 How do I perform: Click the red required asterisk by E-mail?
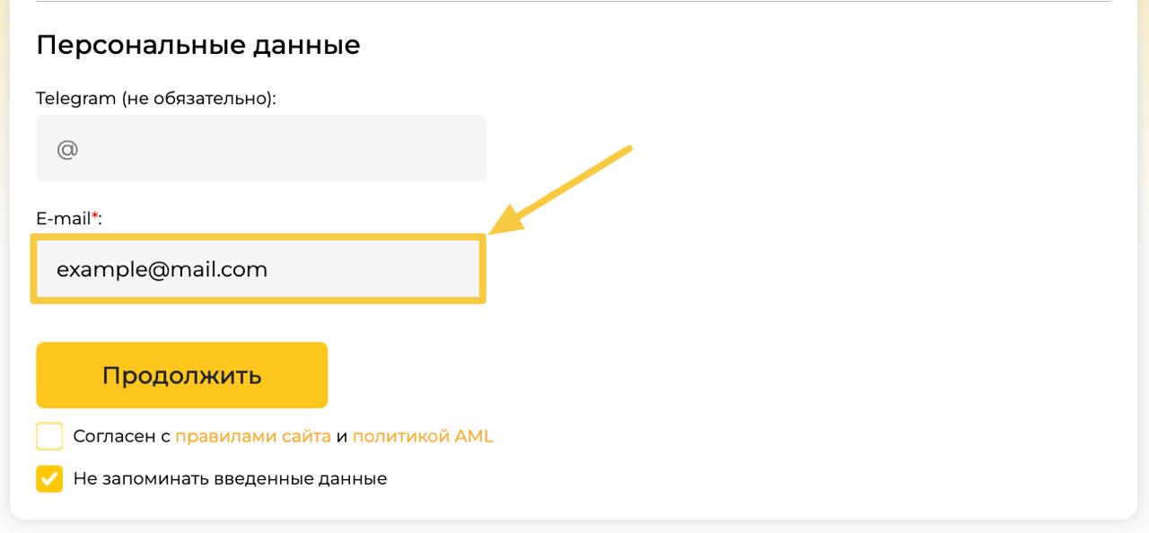[95, 216]
